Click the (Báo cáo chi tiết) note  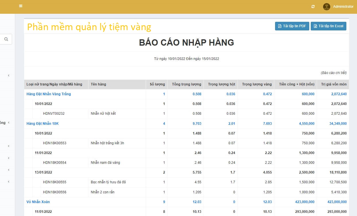click(x=333, y=73)
